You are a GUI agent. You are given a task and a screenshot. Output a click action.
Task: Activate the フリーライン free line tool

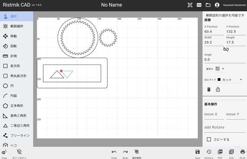[16, 136]
